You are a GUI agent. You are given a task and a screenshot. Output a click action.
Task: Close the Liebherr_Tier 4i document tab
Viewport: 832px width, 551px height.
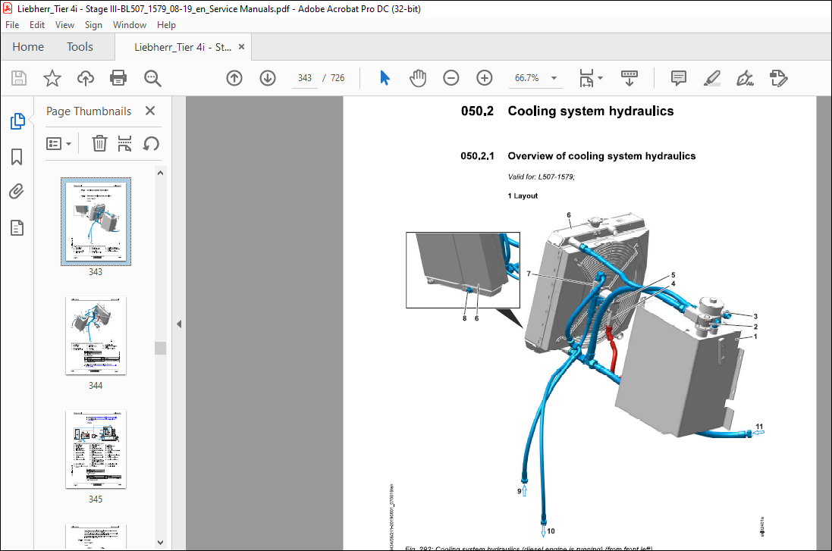click(x=241, y=47)
